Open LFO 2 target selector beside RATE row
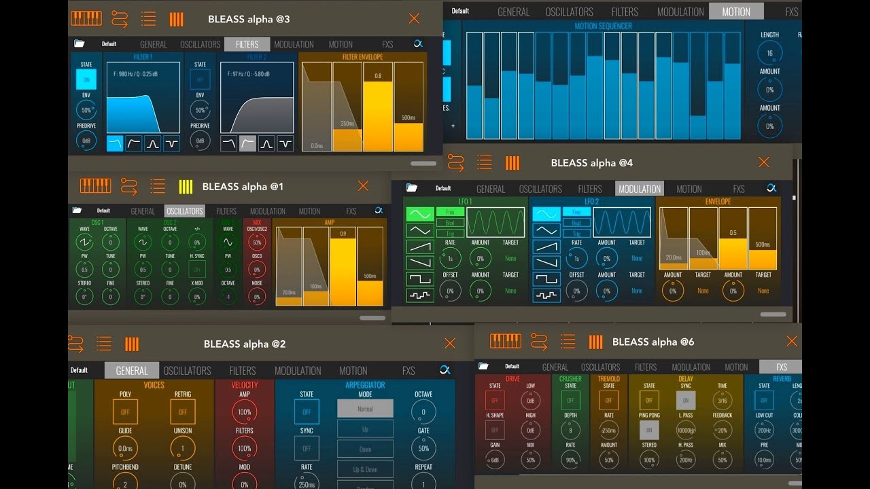Image resolution: width=870 pixels, height=489 pixels. (637, 258)
